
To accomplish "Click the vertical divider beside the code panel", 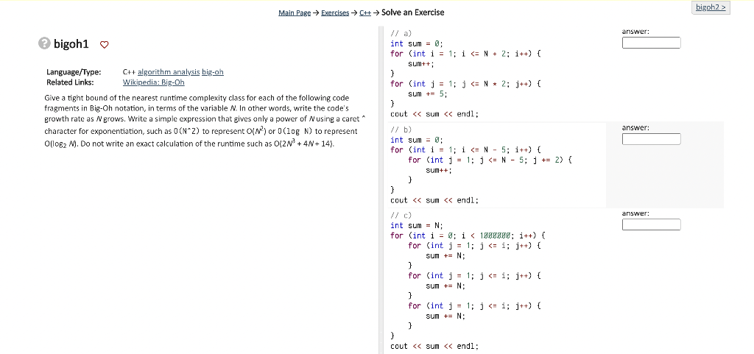I will point(381,190).
